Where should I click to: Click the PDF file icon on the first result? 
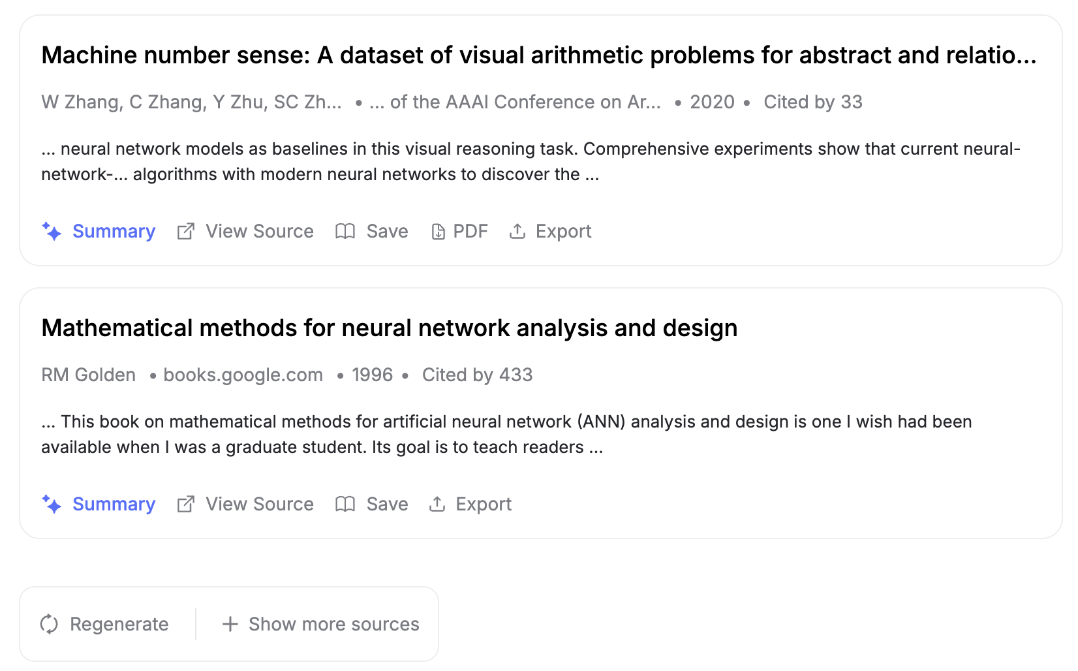(439, 232)
